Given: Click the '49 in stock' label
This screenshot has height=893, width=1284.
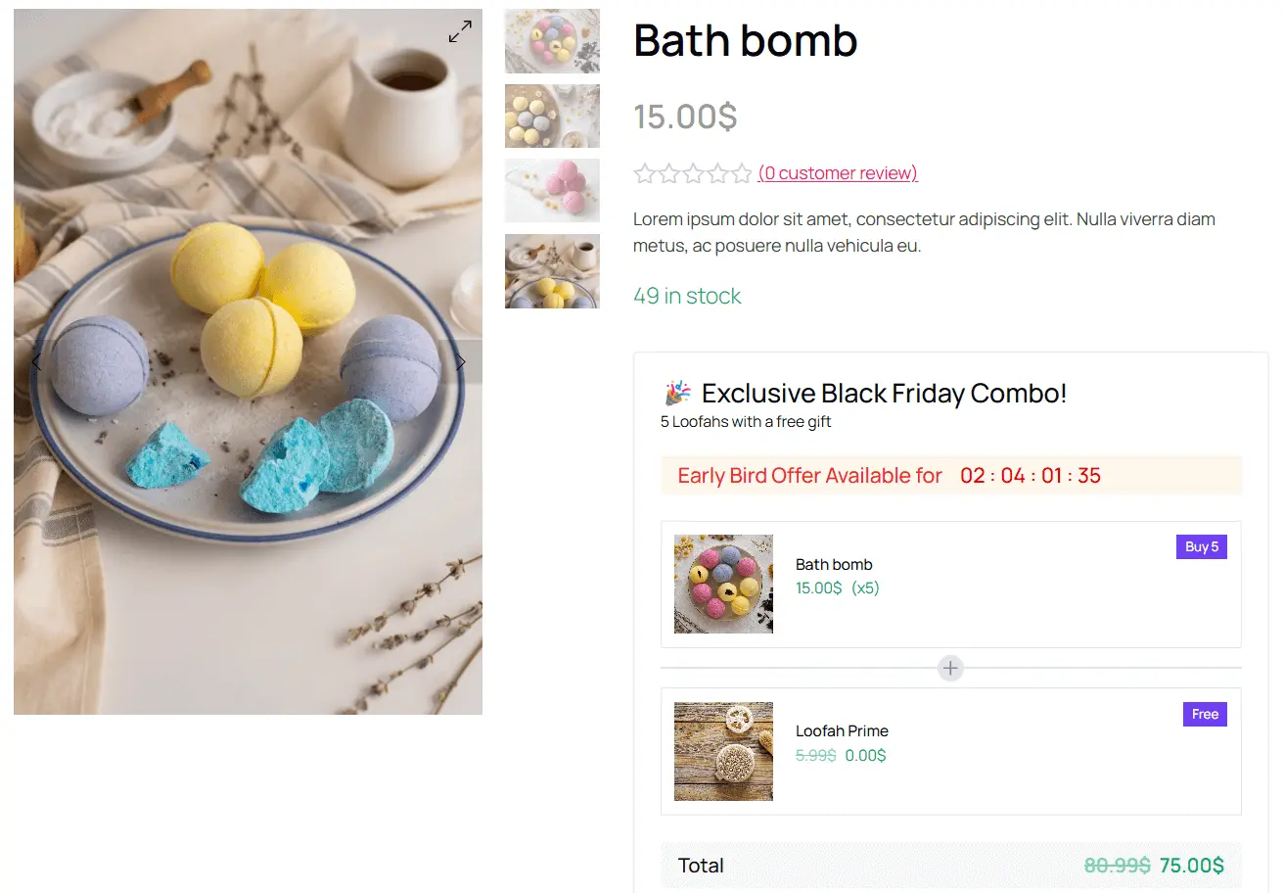Looking at the screenshot, I should pos(687,295).
